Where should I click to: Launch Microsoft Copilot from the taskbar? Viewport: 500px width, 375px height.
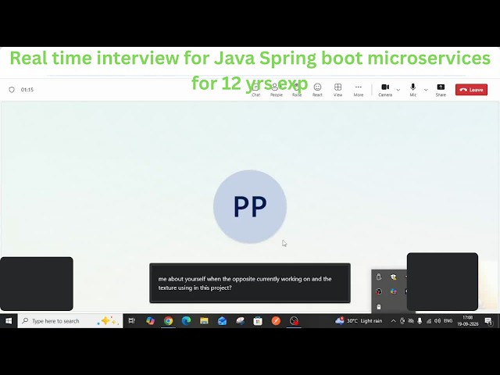150,321
